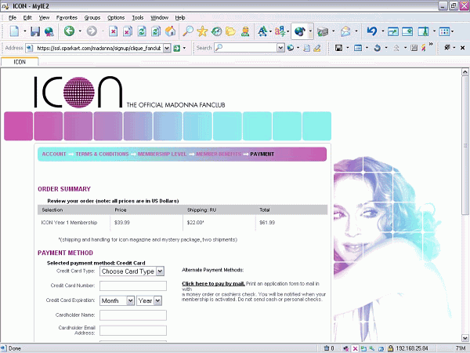Click the page scrollbar up arrow
The width and height of the screenshot is (470, 353).
tap(465, 72)
